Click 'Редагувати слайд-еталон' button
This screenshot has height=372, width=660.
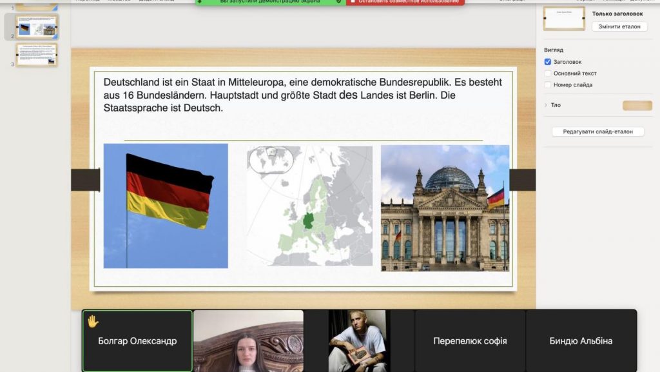click(597, 132)
